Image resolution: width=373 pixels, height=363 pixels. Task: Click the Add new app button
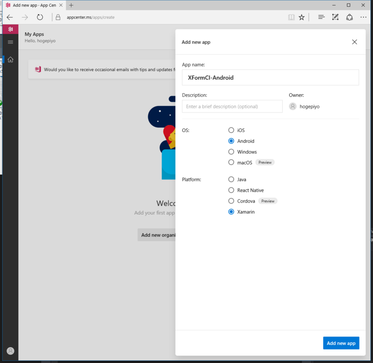click(x=341, y=343)
